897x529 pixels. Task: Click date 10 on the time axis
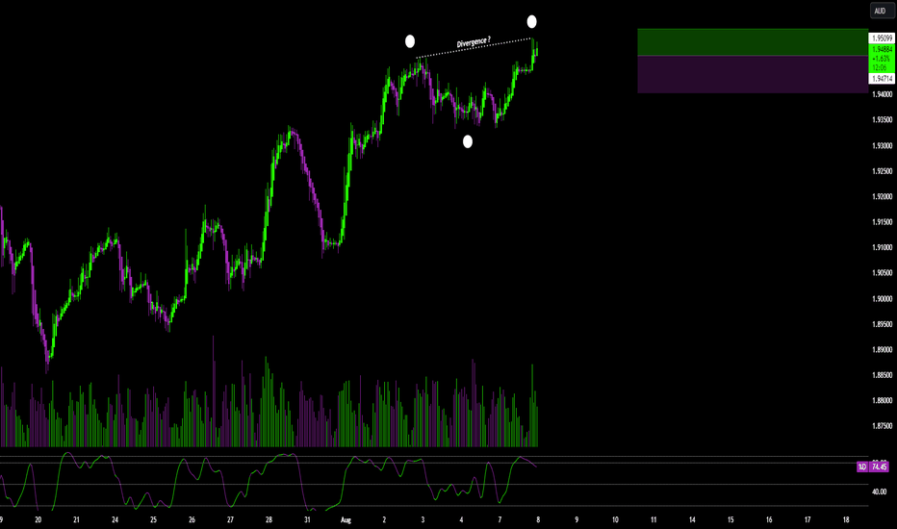point(615,519)
